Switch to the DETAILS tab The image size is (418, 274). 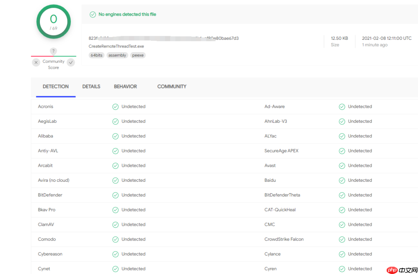click(91, 86)
